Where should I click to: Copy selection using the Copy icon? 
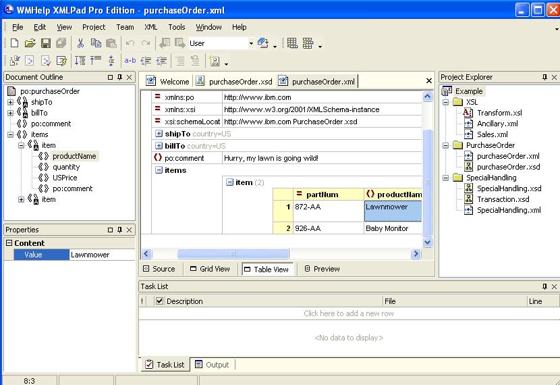coord(96,43)
